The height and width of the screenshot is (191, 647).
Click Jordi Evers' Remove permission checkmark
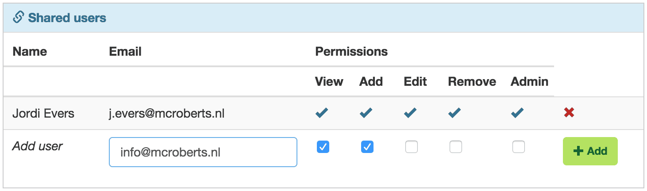455,113
